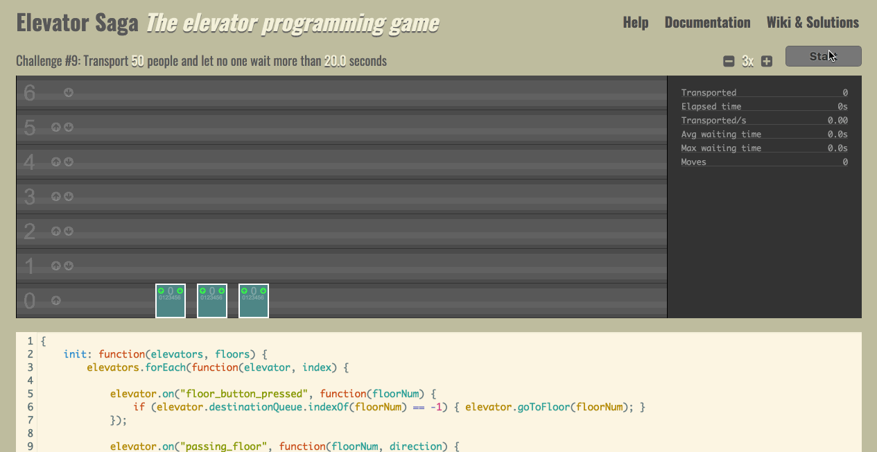
Task: Increase simulation speed with plus icon
Action: click(x=767, y=61)
